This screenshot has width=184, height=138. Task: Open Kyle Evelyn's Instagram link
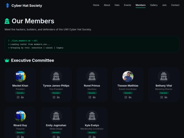tap(90, 137)
